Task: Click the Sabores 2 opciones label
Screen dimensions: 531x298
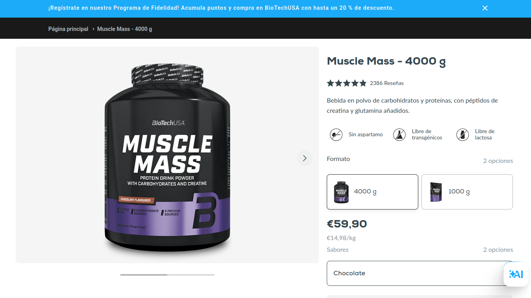Action: (x=498, y=250)
